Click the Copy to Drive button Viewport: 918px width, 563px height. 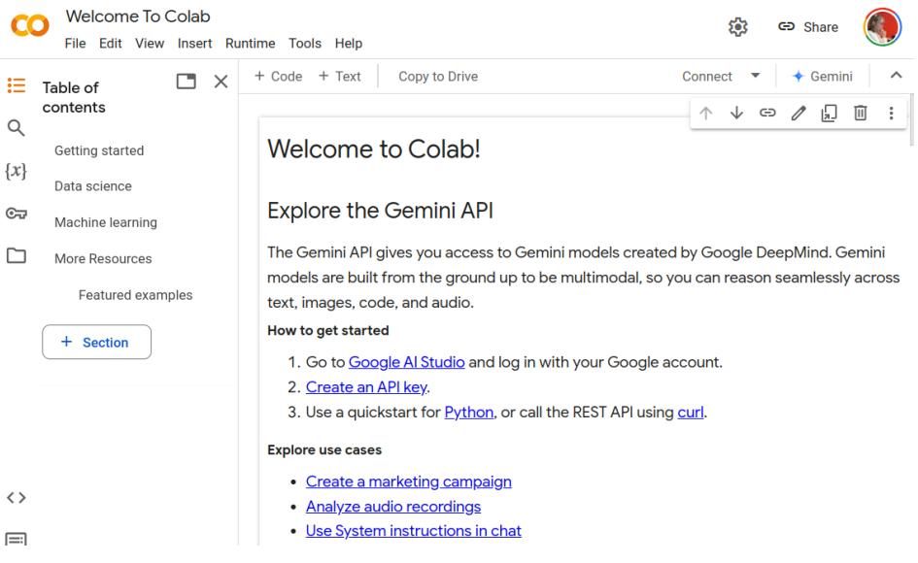tap(438, 77)
